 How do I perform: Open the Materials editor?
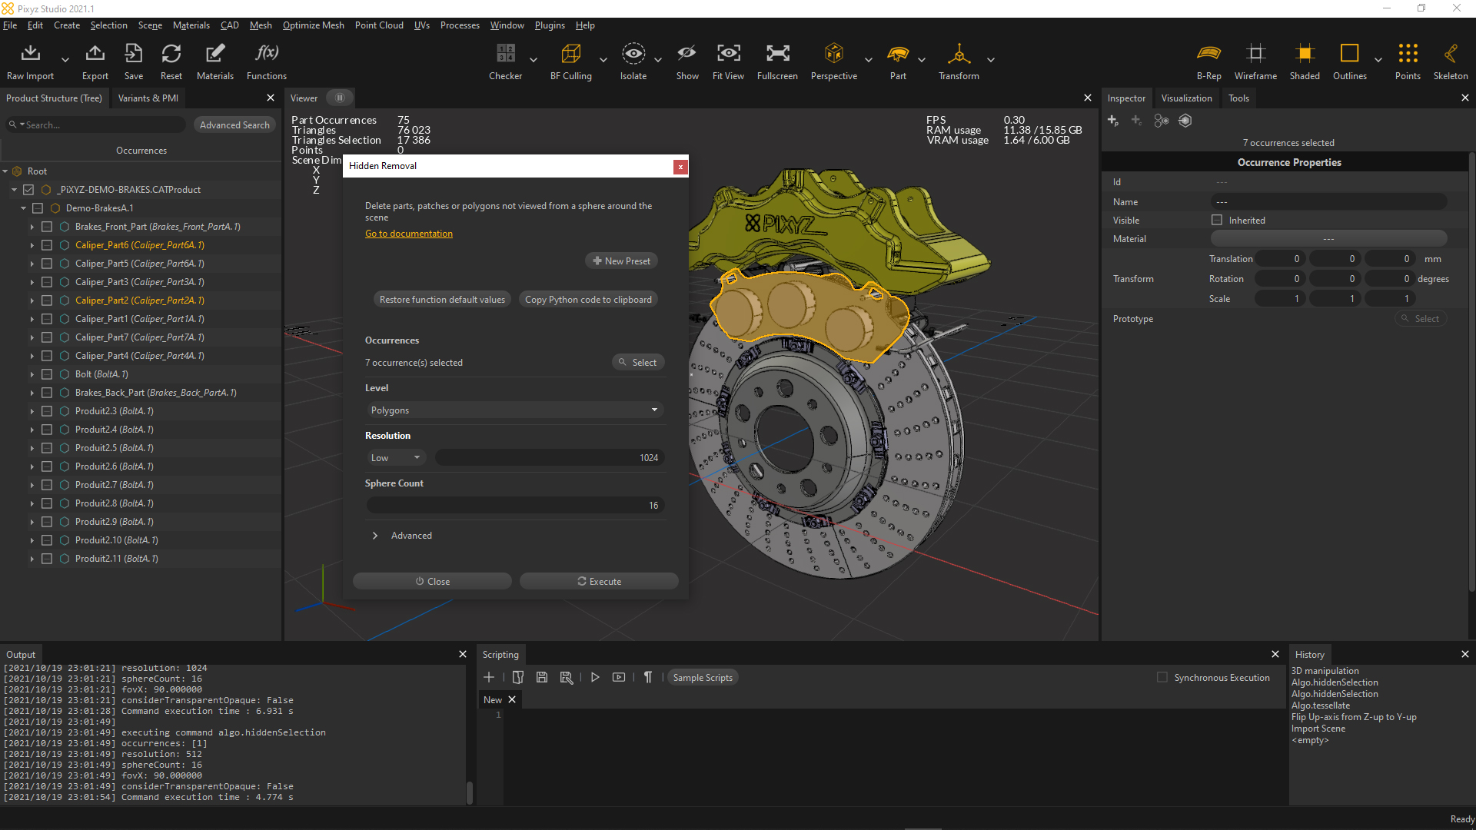tap(214, 61)
